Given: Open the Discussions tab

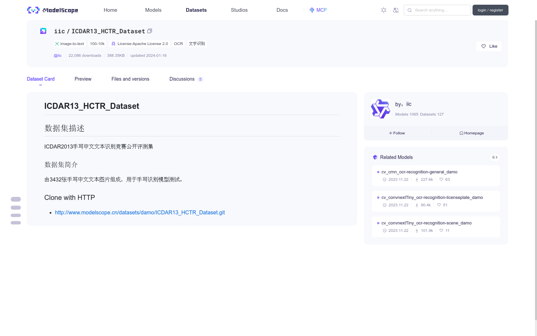Looking at the screenshot, I should tap(182, 79).
